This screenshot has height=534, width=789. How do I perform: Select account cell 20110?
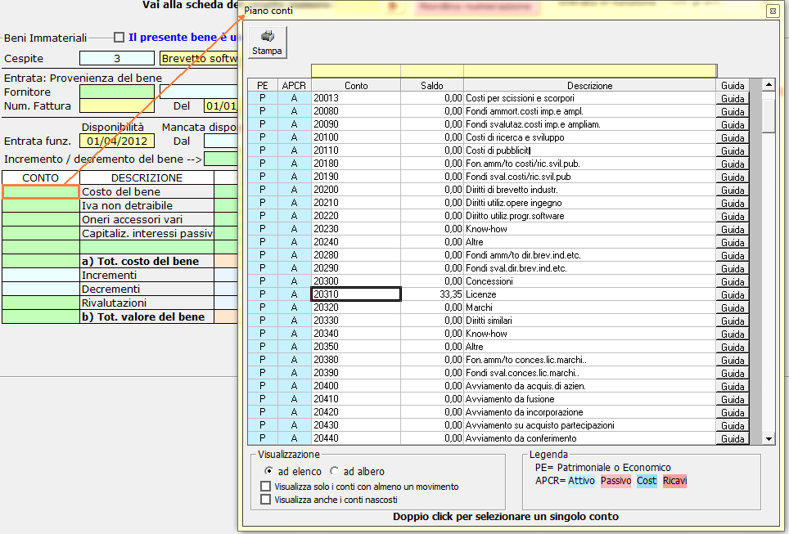click(x=356, y=150)
